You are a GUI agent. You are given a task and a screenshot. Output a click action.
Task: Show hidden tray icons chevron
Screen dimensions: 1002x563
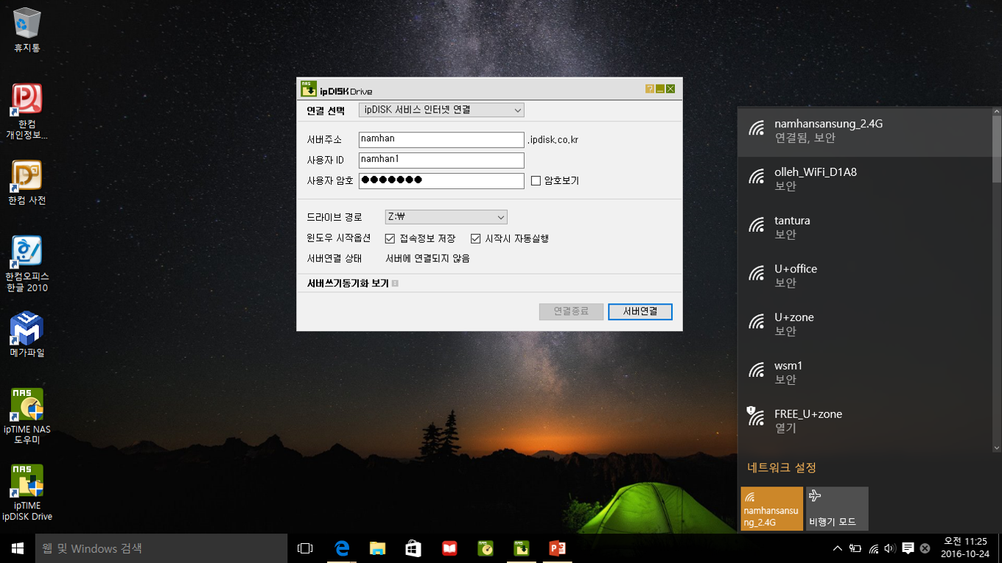[x=838, y=548]
